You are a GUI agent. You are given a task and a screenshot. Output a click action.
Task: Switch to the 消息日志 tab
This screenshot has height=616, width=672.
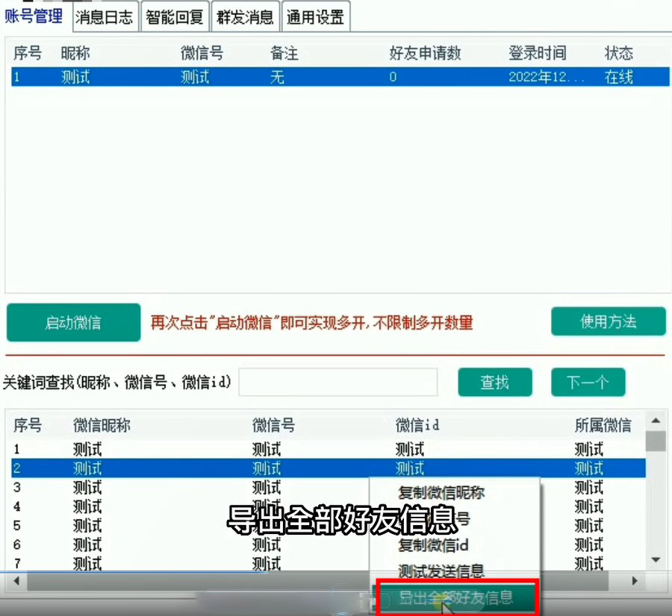click(105, 16)
